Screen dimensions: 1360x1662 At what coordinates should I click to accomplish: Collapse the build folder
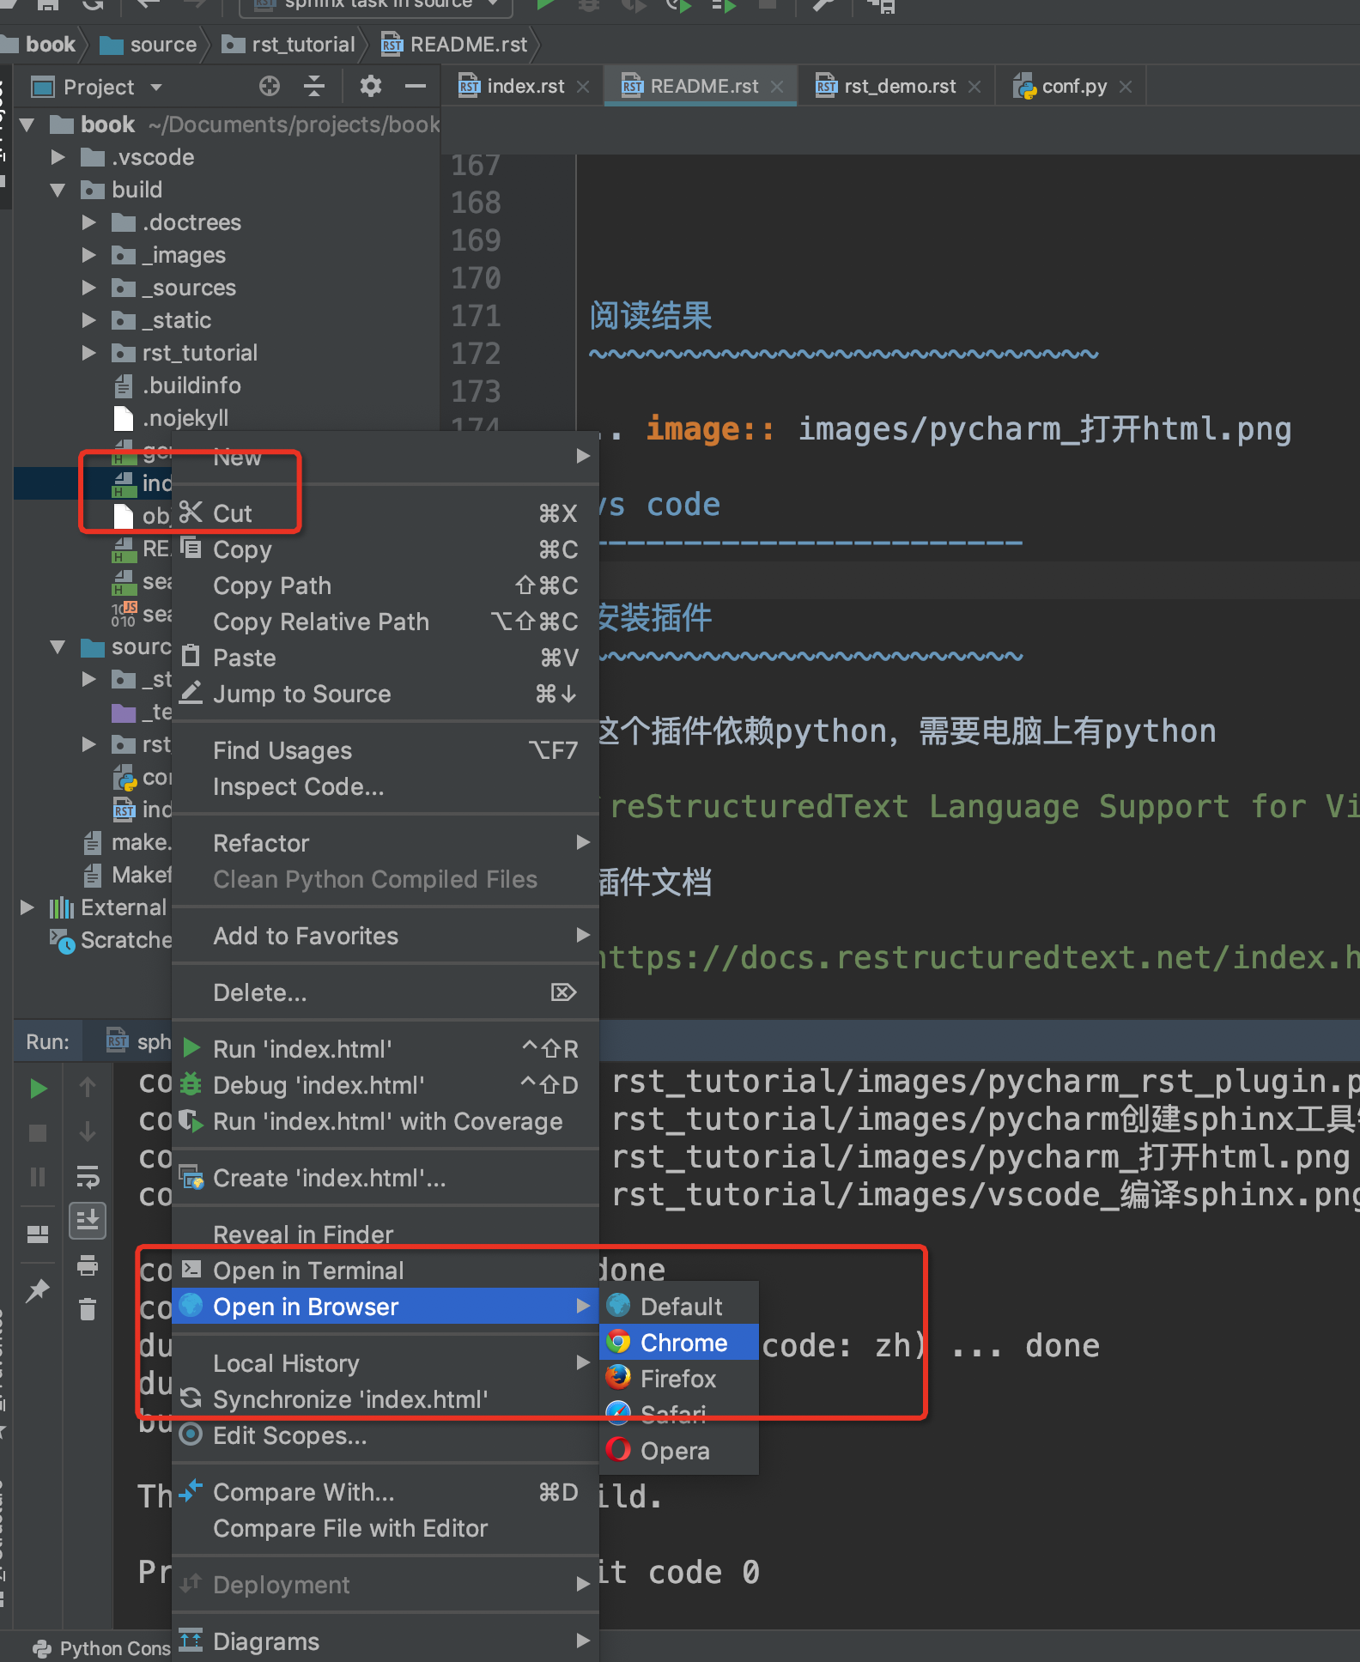58,190
